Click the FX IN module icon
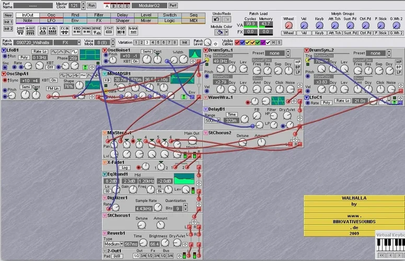 click(x=64, y=29)
